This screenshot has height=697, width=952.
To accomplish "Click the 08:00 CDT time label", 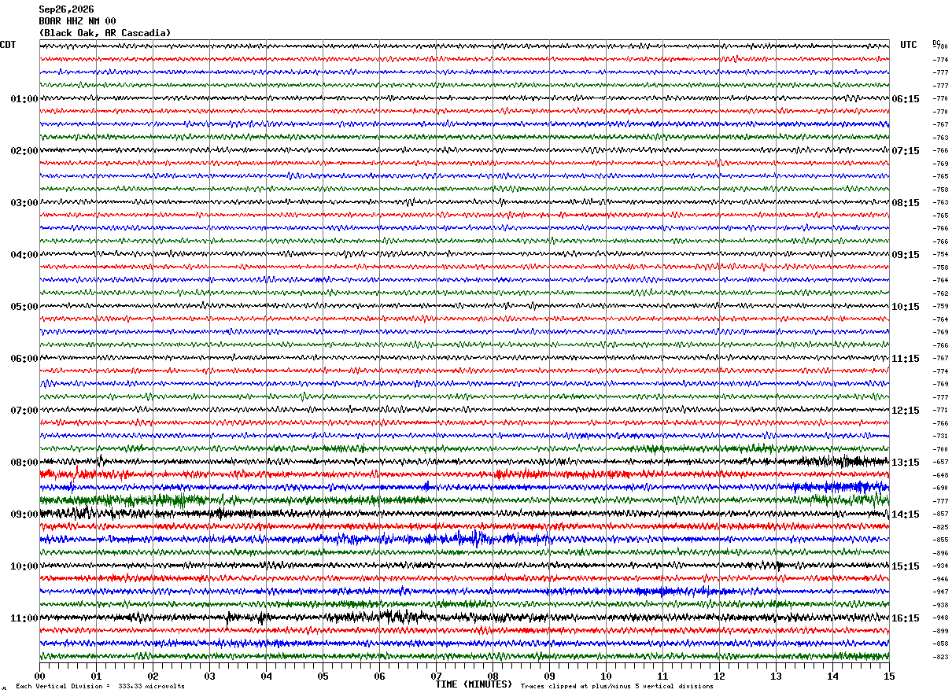I will 24,463.
